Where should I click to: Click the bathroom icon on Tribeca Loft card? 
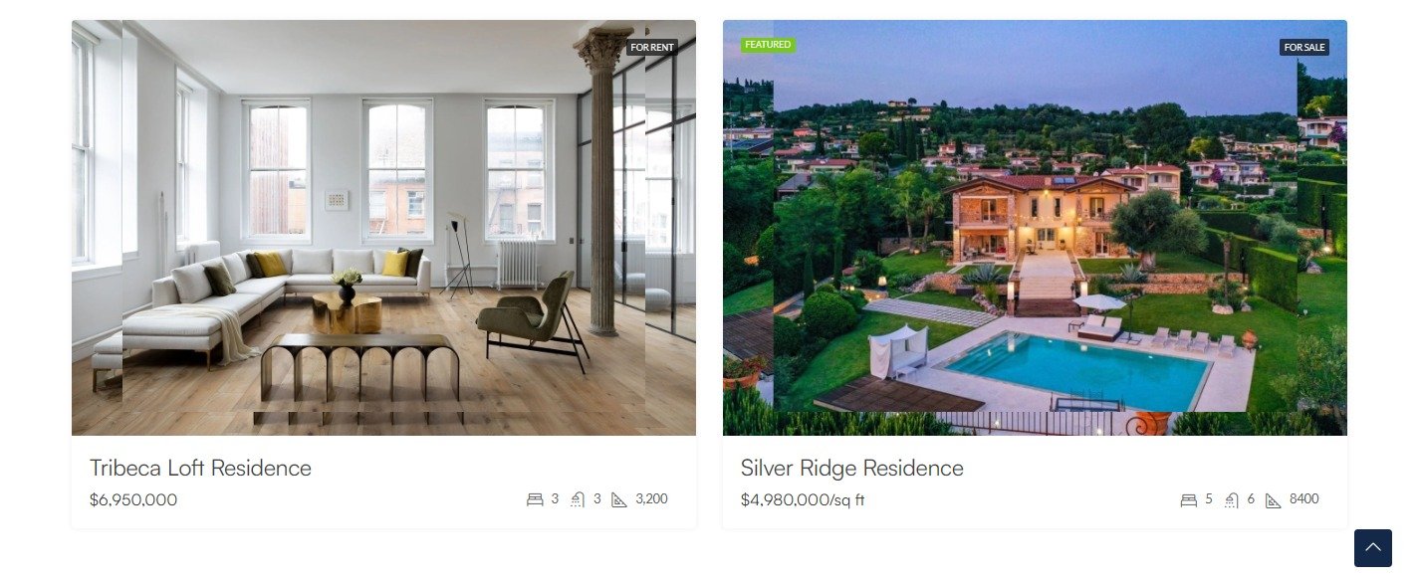pyautogui.click(x=578, y=499)
